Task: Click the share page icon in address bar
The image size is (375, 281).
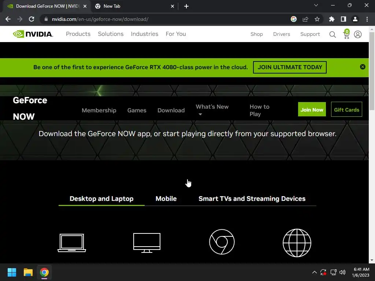Action: (x=305, y=19)
